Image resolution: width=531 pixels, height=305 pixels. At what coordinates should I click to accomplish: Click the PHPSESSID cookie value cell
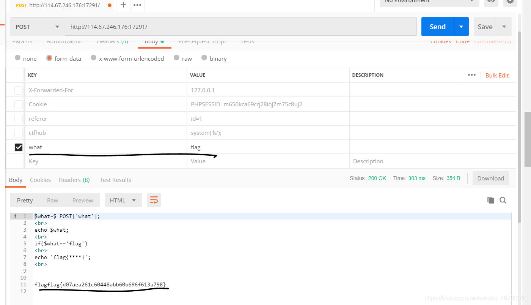(x=268, y=104)
